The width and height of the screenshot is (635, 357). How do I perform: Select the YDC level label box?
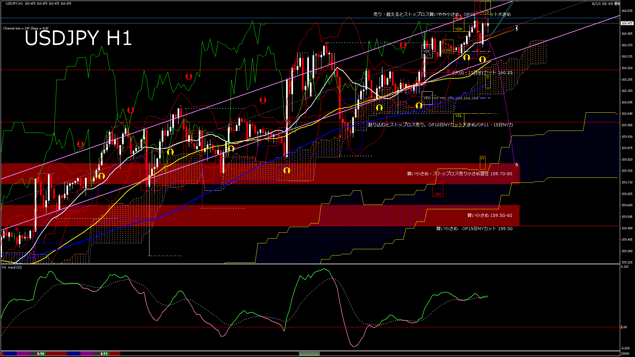click(x=427, y=51)
